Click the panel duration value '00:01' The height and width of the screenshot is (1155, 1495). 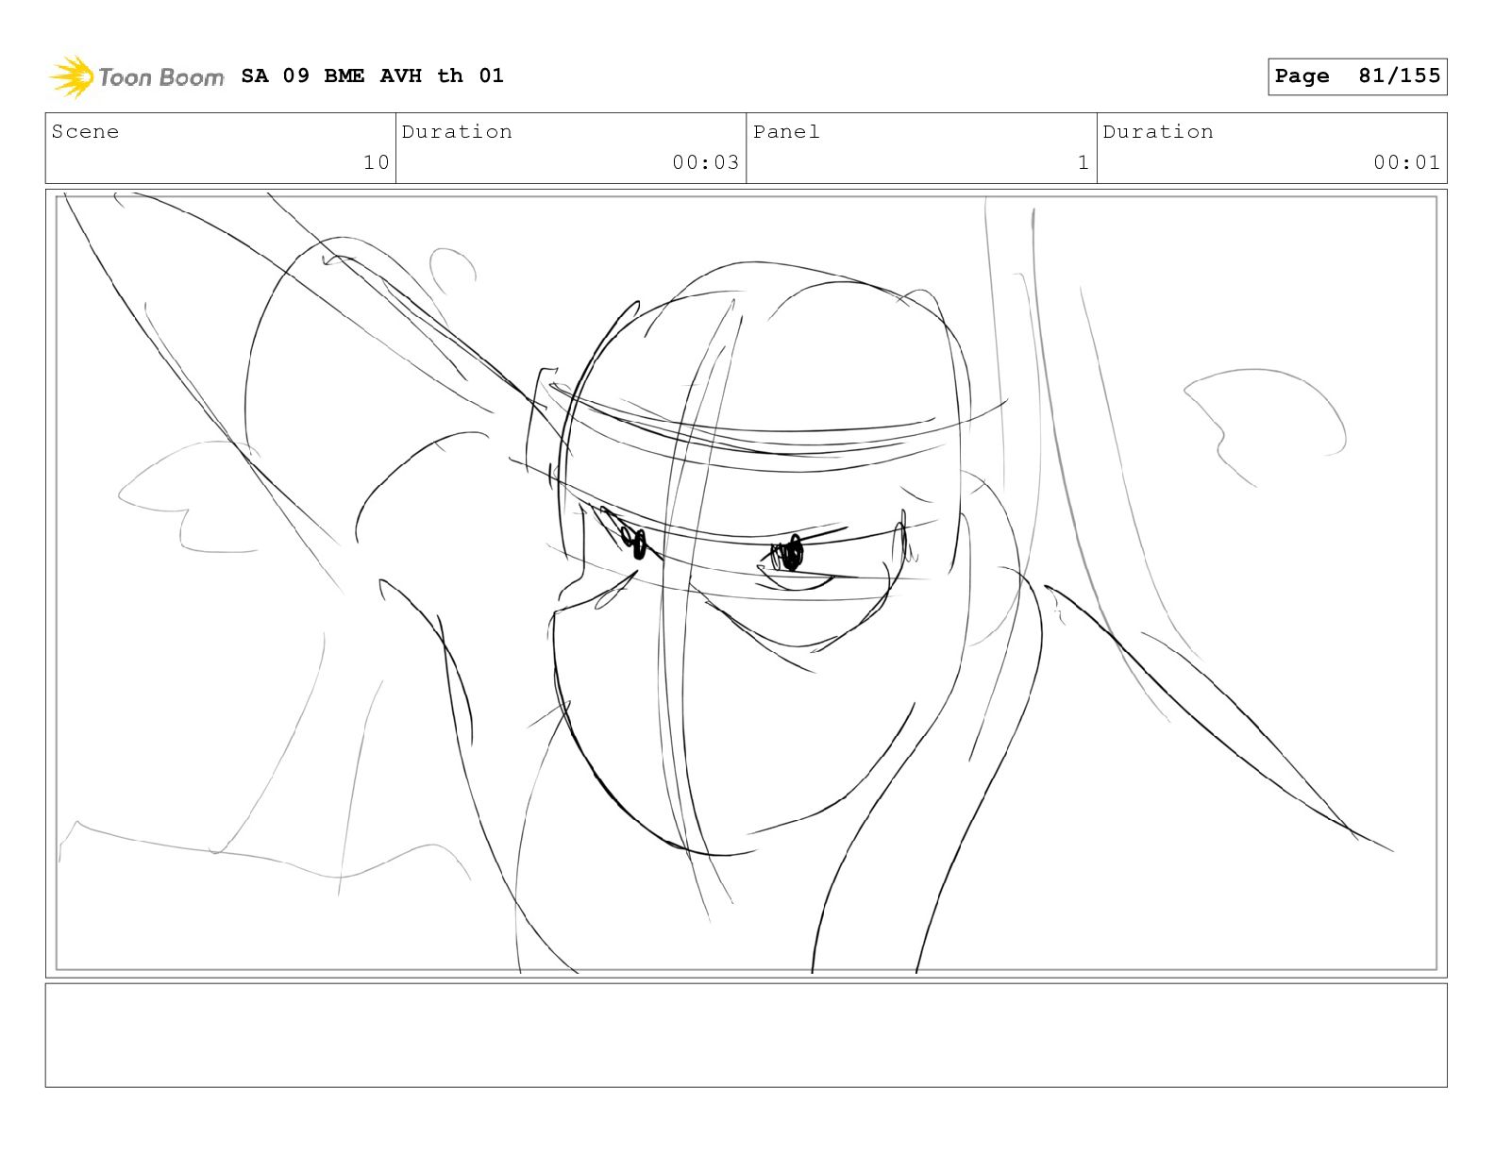tap(1406, 162)
